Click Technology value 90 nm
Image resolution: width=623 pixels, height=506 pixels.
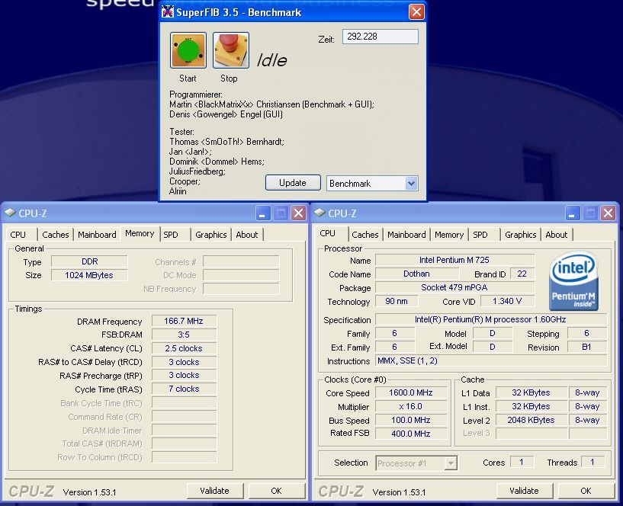tap(397, 301)
